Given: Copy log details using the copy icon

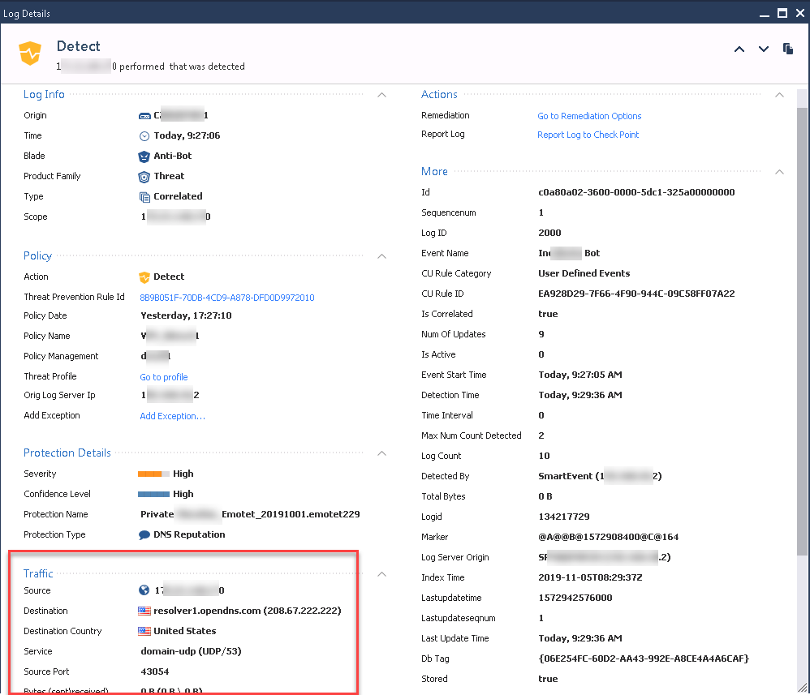Looking at the screenshot, I should (x=787, y=49).
